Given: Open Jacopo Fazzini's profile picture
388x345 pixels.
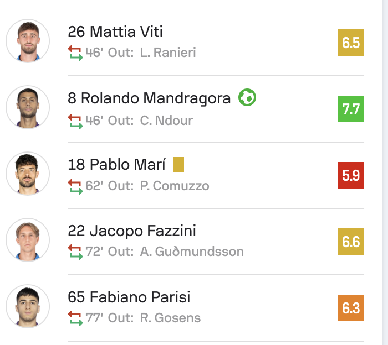Looking at the screenshot, I should (x=28, y=241).
